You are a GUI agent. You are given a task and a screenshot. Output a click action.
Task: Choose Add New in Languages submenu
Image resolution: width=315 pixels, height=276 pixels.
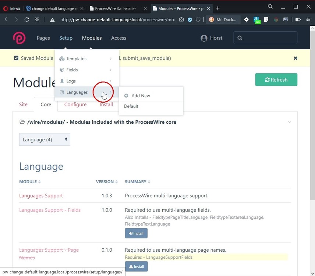[151, 96]
